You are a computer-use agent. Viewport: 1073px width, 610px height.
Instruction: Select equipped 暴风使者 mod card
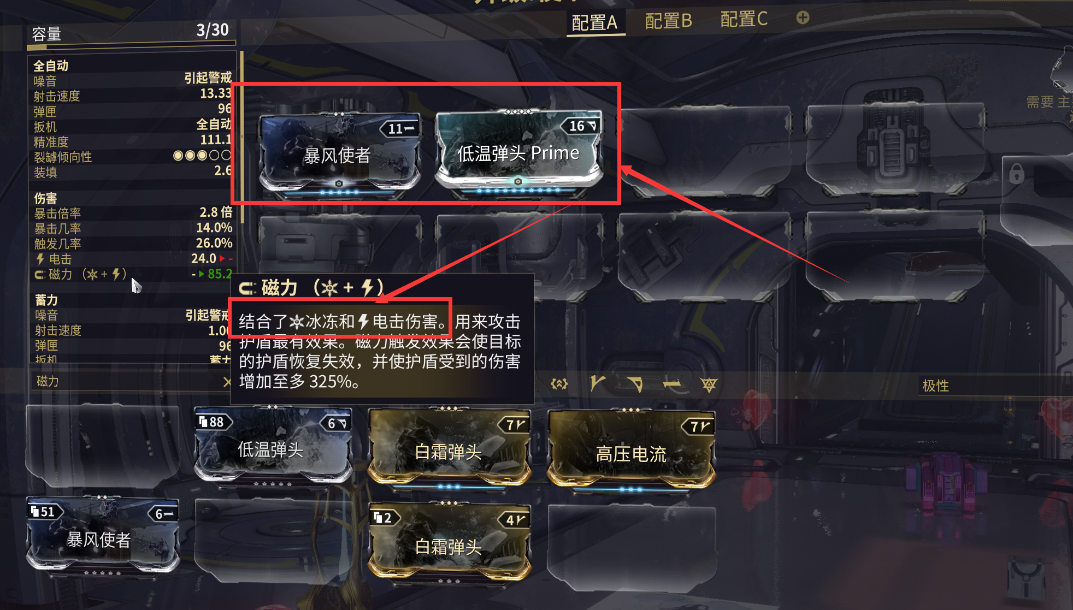[339, 153]
